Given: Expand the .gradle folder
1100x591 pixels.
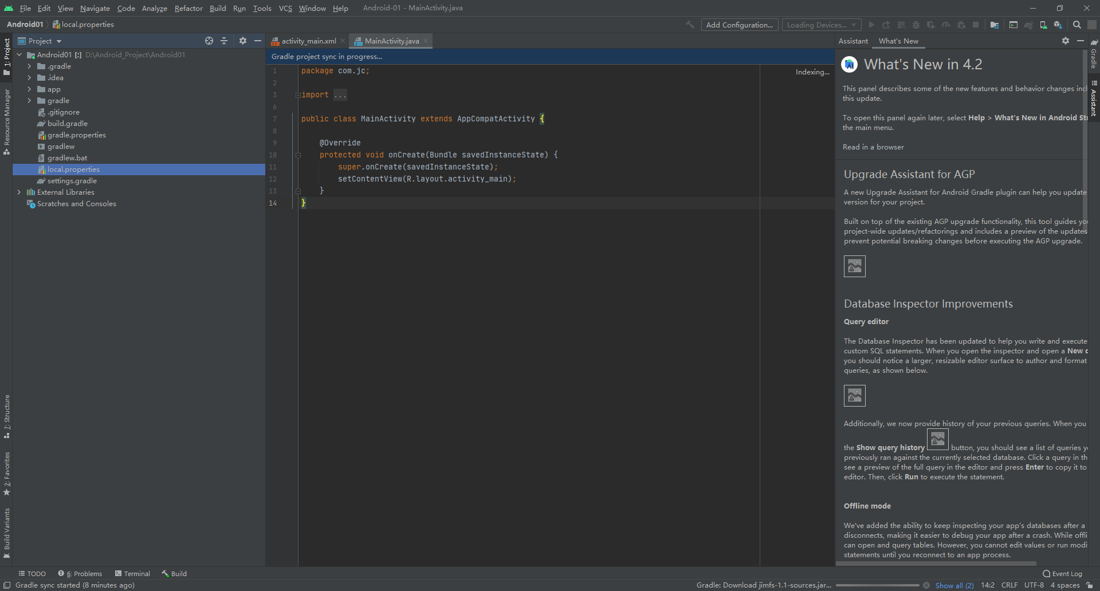Looking at the screenshot, I should coord(29,66).
